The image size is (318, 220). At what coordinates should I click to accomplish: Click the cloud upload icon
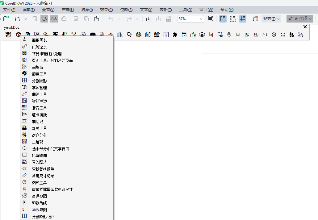tap(54, 19)
